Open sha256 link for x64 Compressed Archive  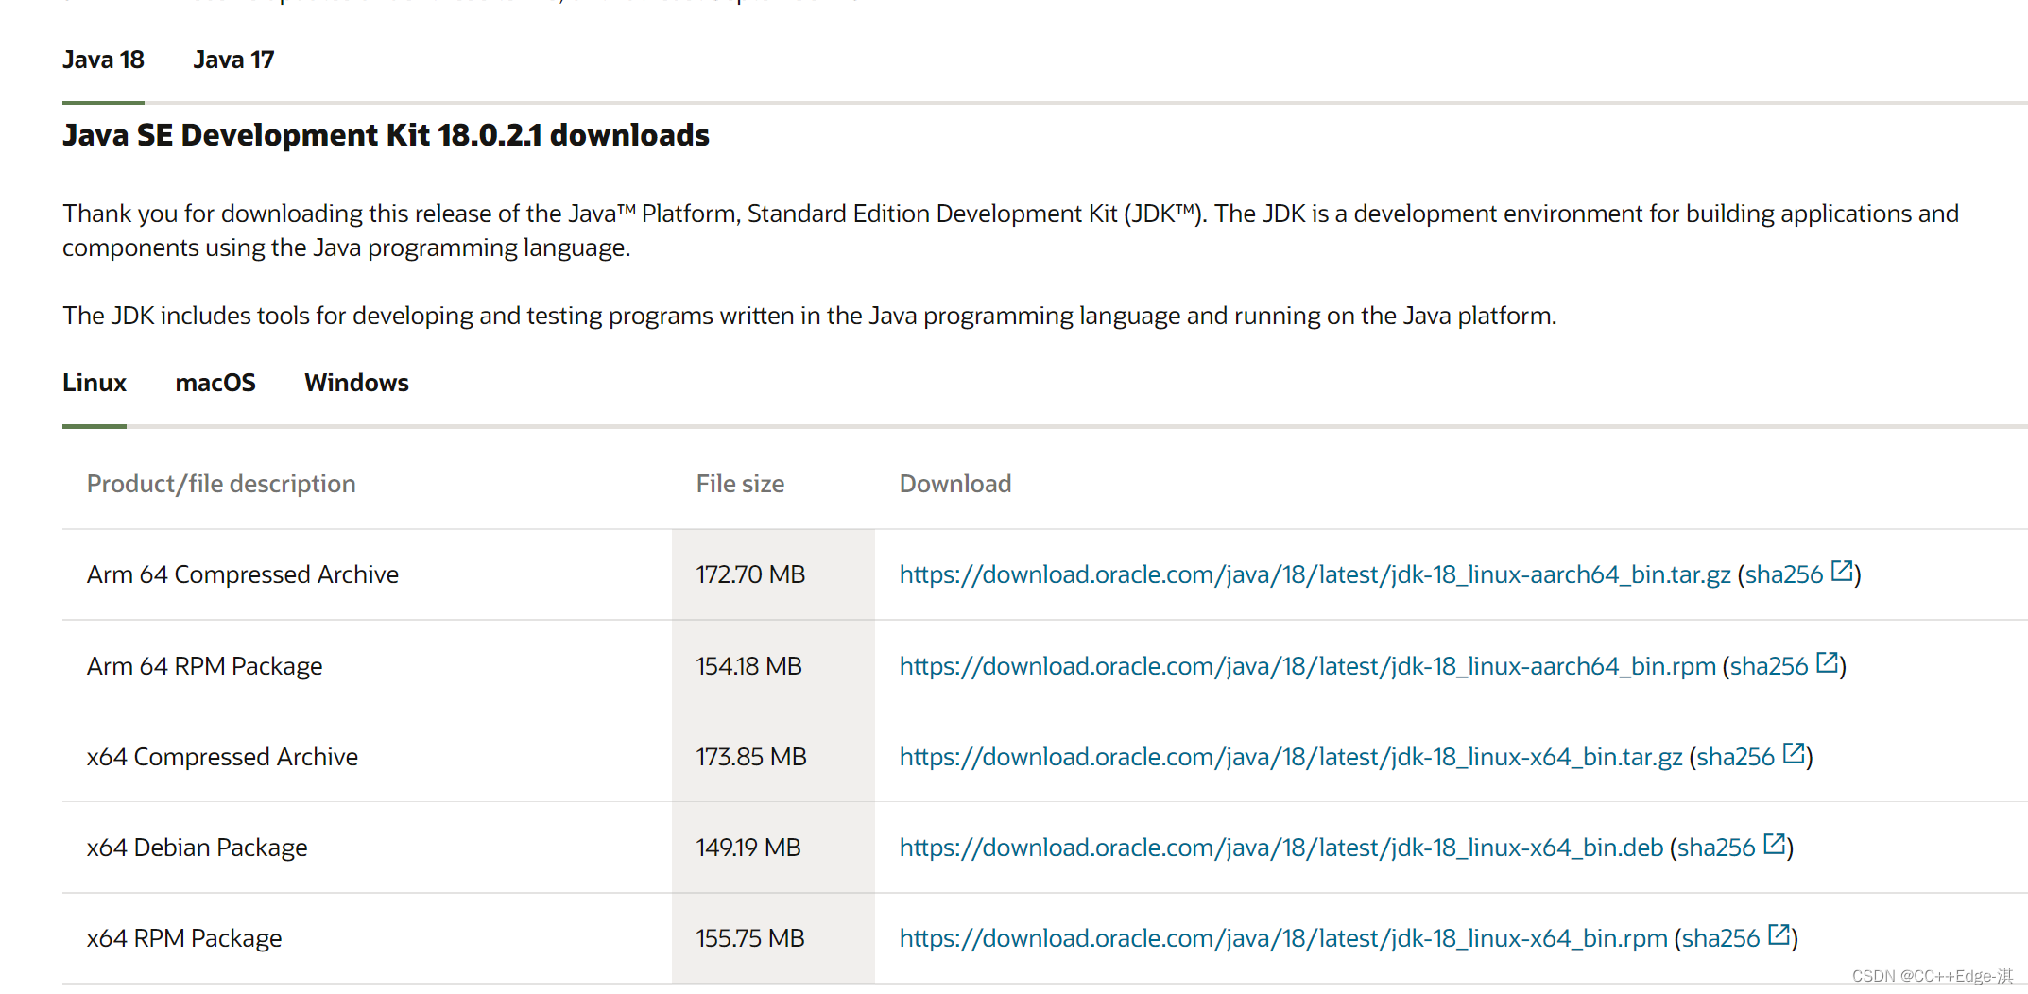[x=1736, y=757]
